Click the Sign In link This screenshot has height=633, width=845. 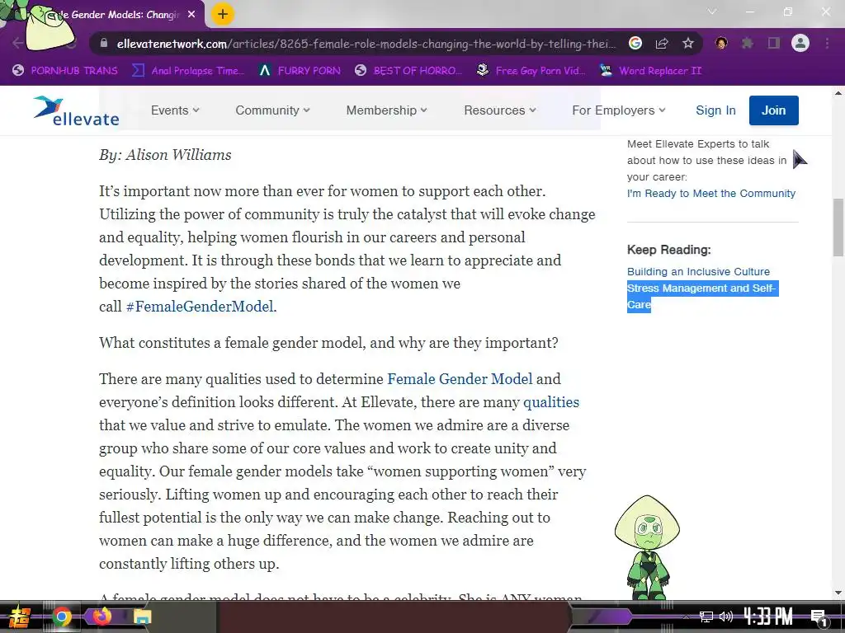click(x=715, y=110)
